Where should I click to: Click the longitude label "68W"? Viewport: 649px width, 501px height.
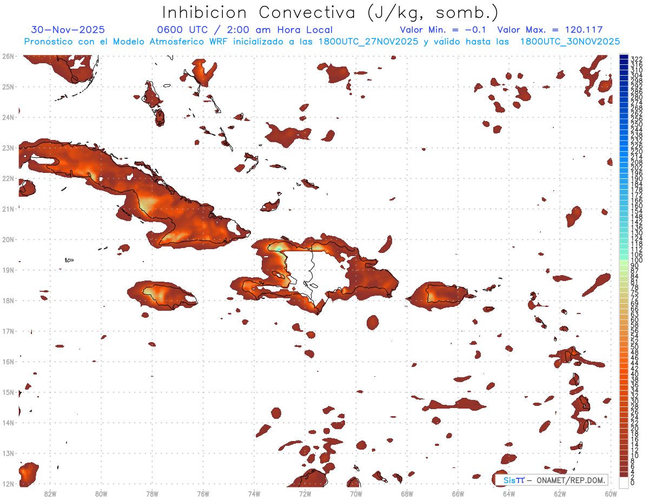[x=407, y=493]
